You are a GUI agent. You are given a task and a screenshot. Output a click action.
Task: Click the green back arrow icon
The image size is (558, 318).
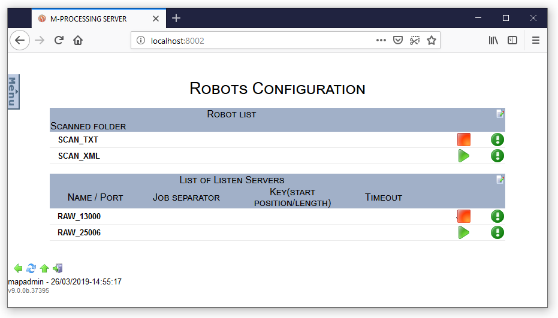18,268
